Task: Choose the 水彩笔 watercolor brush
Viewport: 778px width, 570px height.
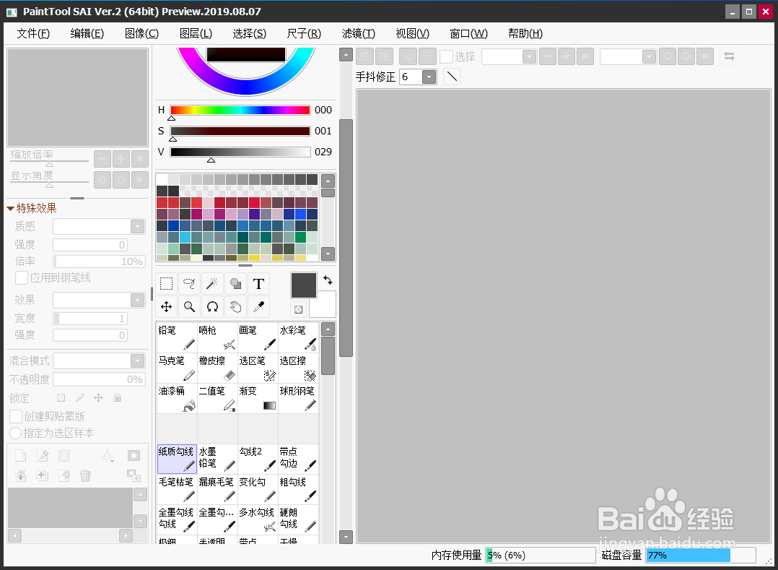Action: (x=298, y=337)
